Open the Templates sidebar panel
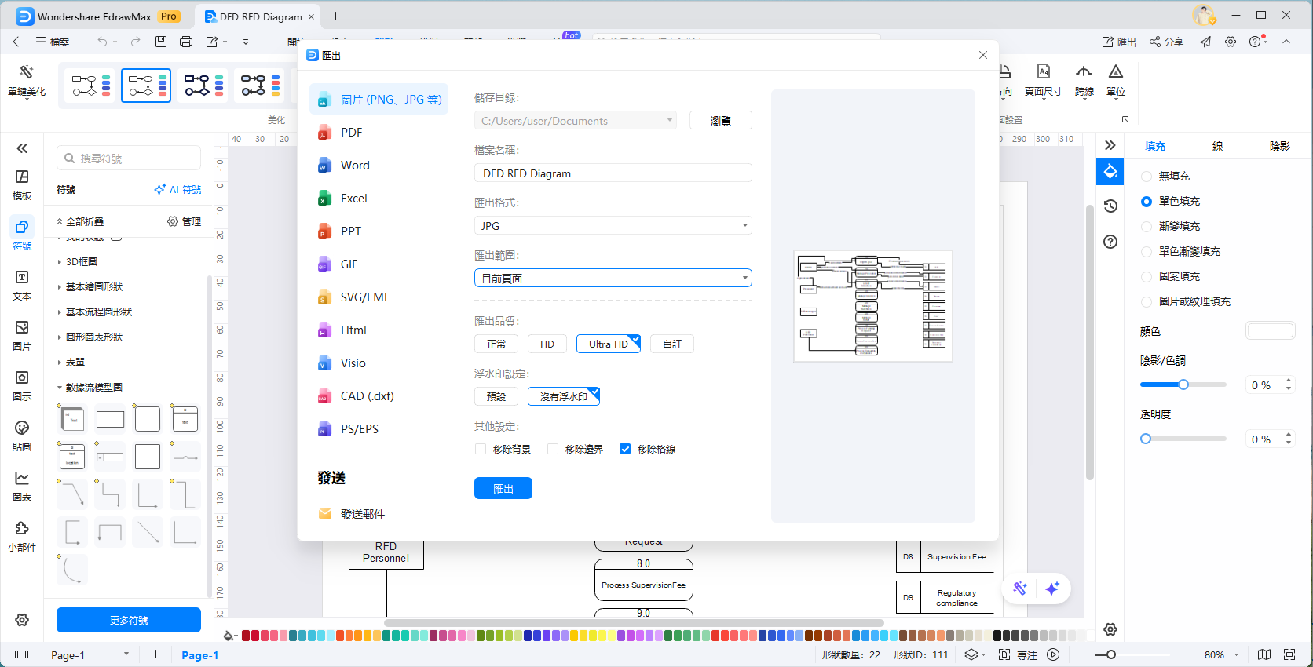Screen dimensions: 1313x667 click(22, 185)
